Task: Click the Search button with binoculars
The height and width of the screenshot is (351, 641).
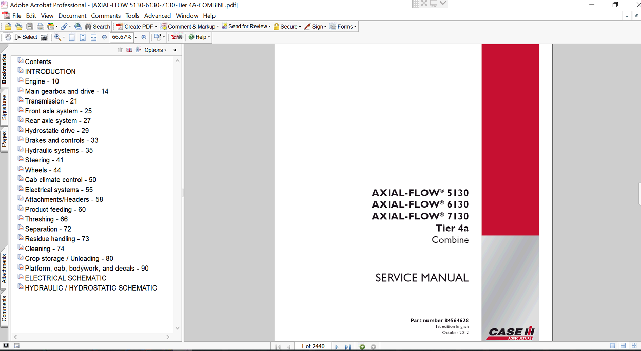Action: (x=97, y=27)
